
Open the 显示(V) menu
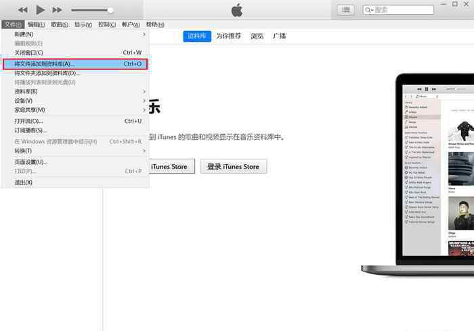(83, 24)
